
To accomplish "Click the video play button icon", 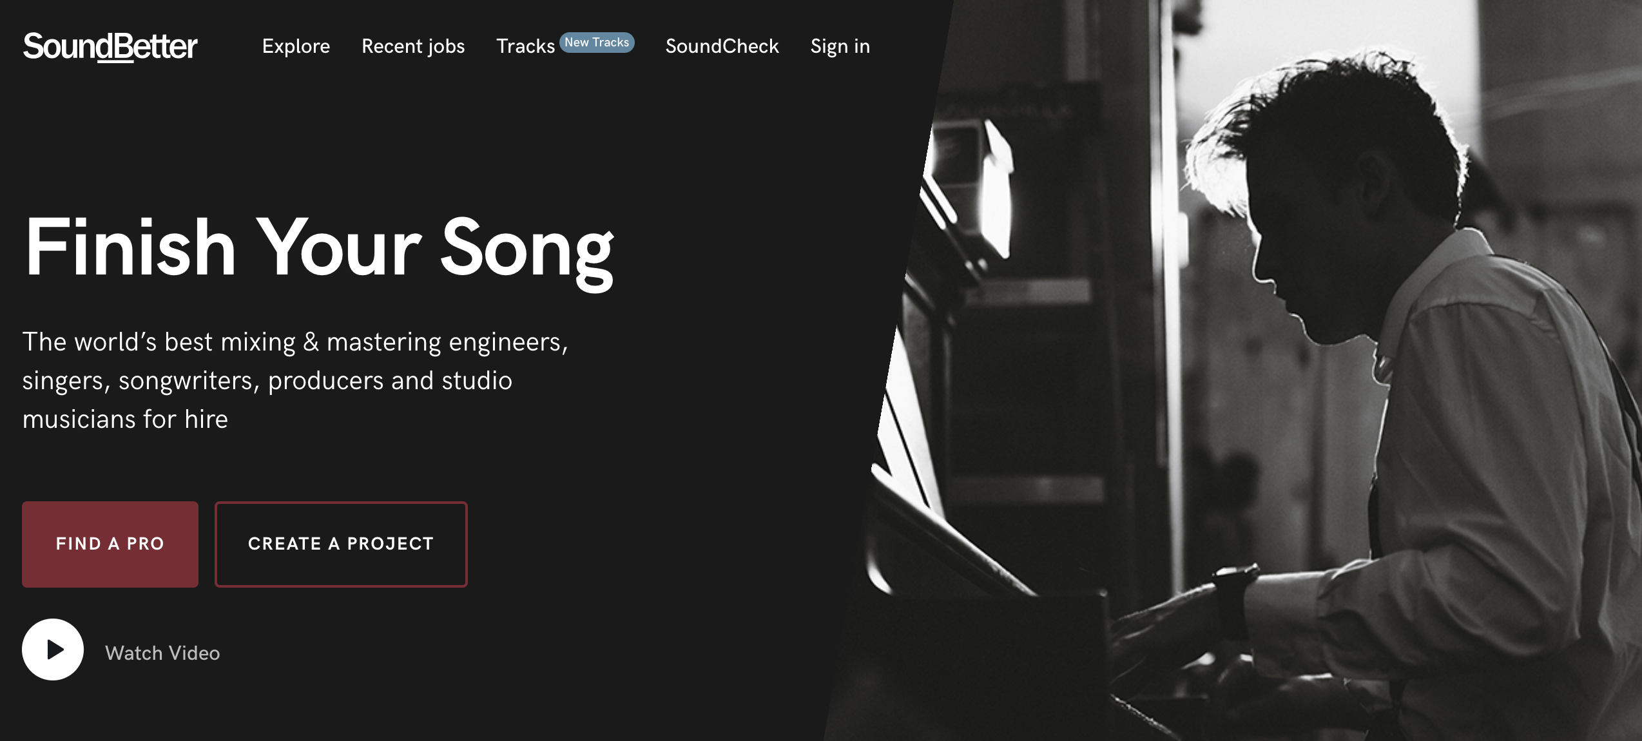I will pyautogui.click(x=53, y=650).
